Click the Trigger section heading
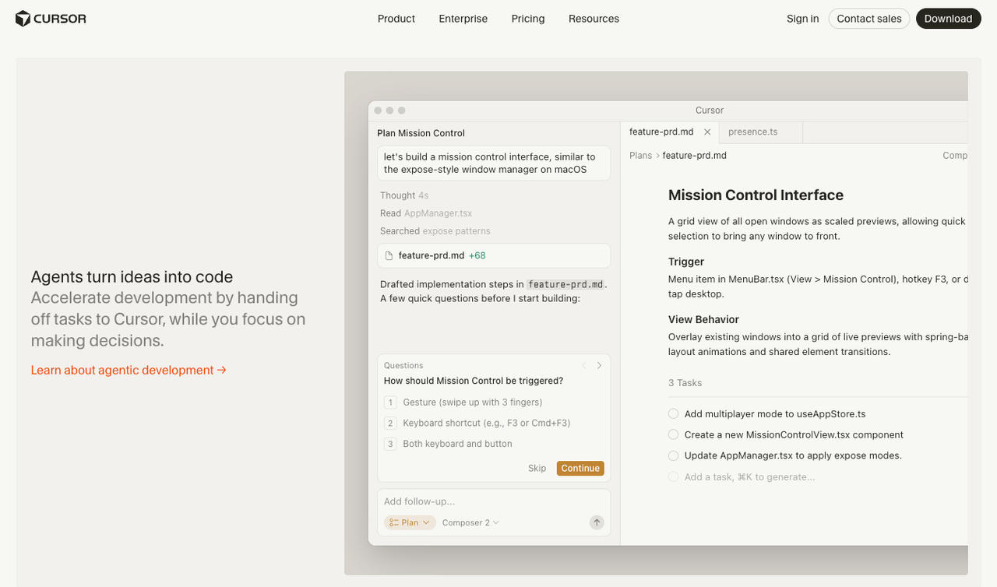The width and height of the screenshot is (997, 587). point(686,262)
